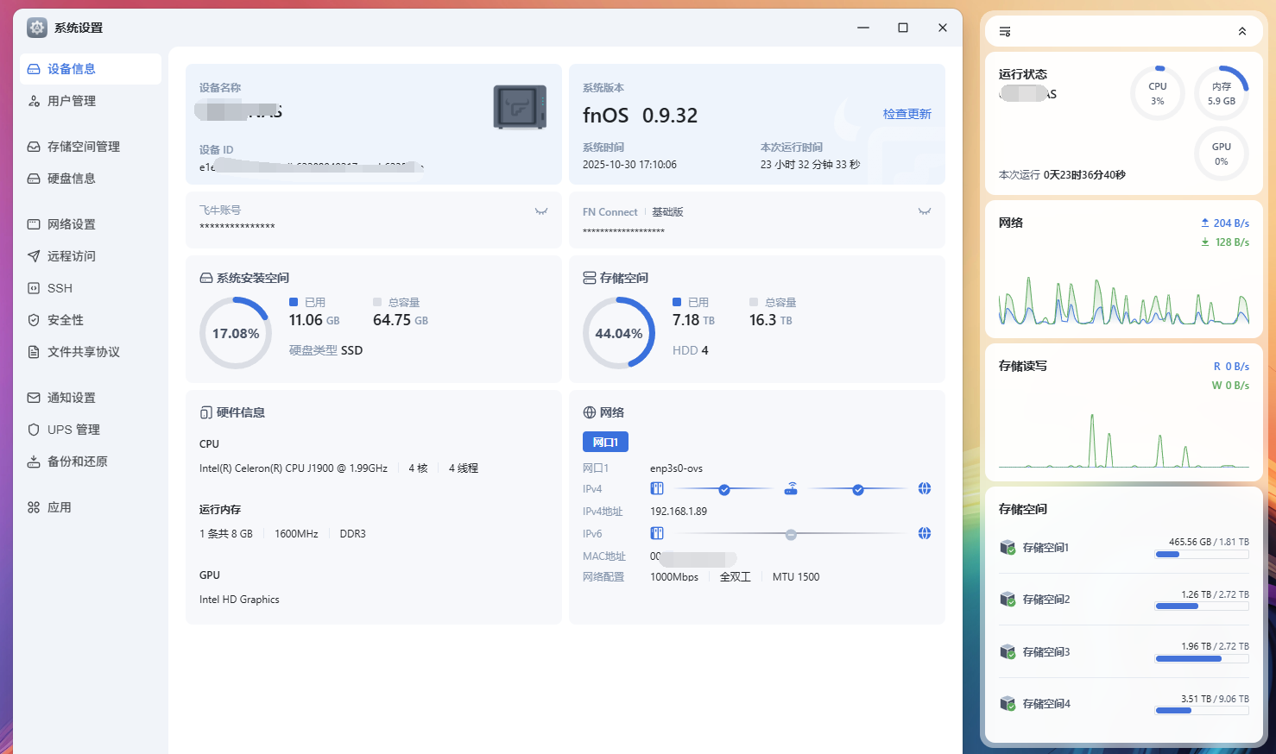
Task: Open 文件共享协议 settings
Action: point(84,352)
